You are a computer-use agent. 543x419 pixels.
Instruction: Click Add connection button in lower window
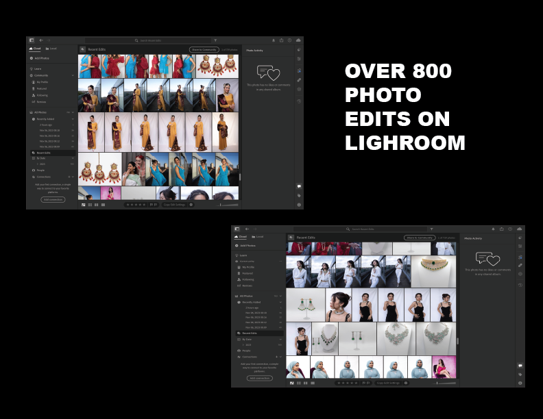tap(260, 378)
